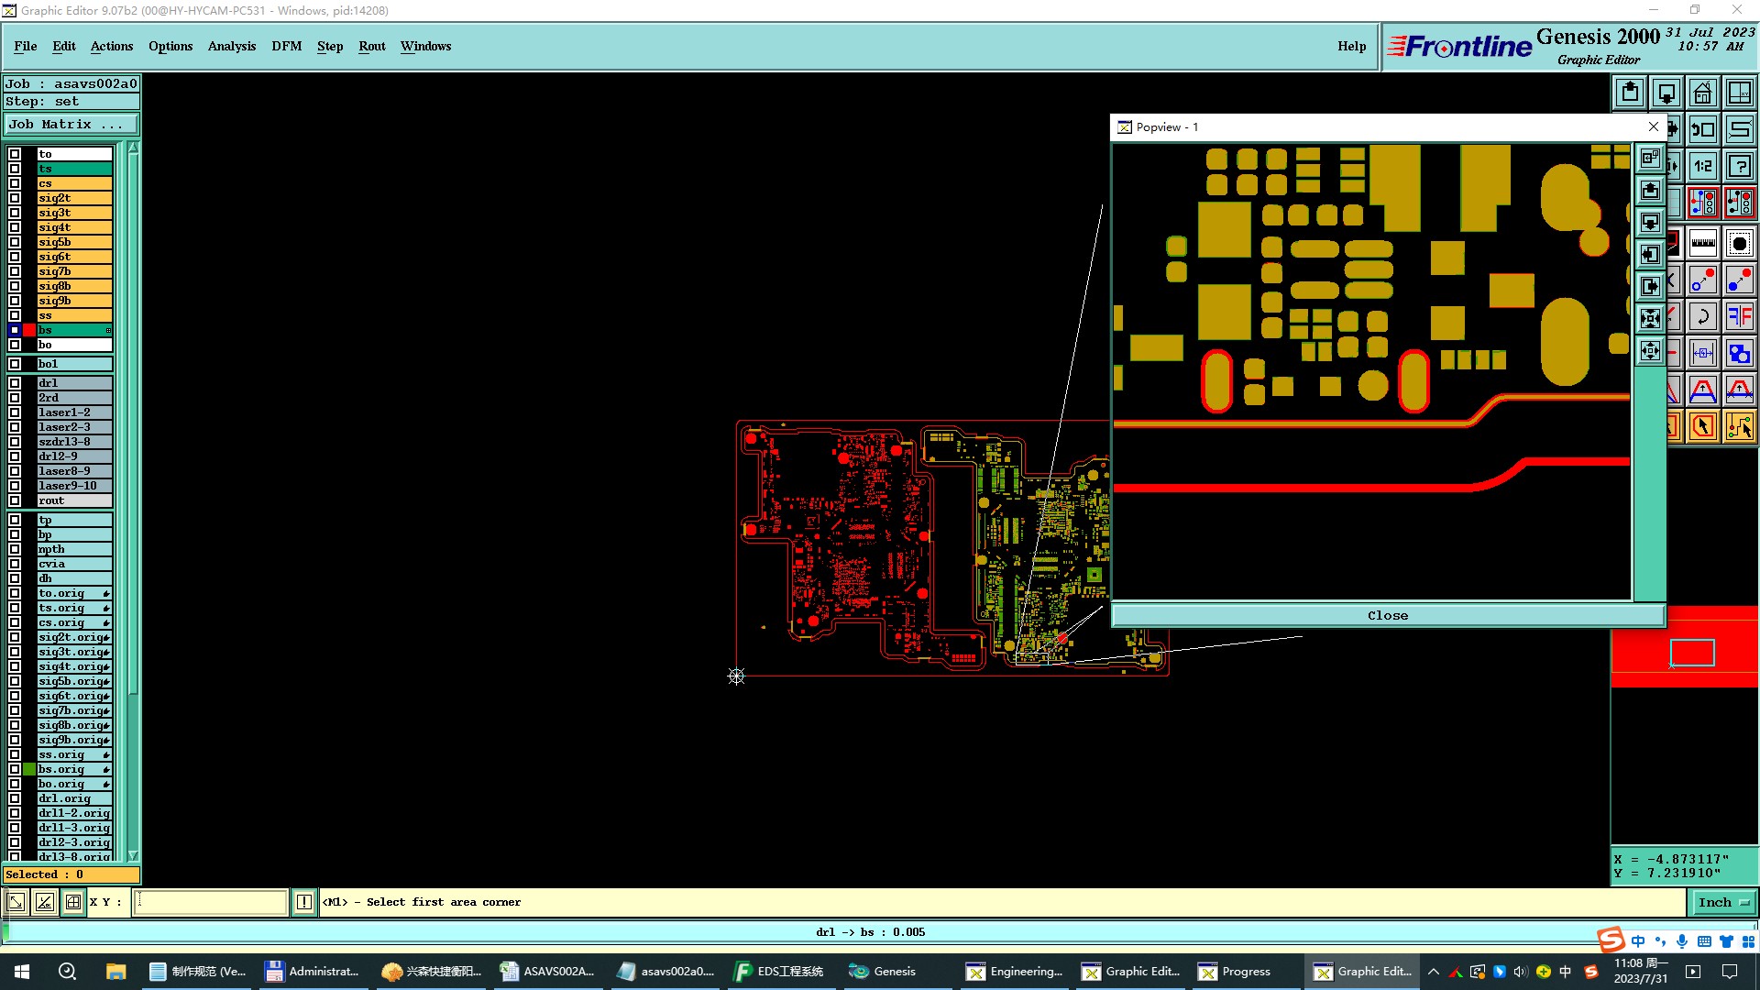Toggle display checkbox for drl layer
Screen dimensions: 1760x990
[x=15, y=383]
